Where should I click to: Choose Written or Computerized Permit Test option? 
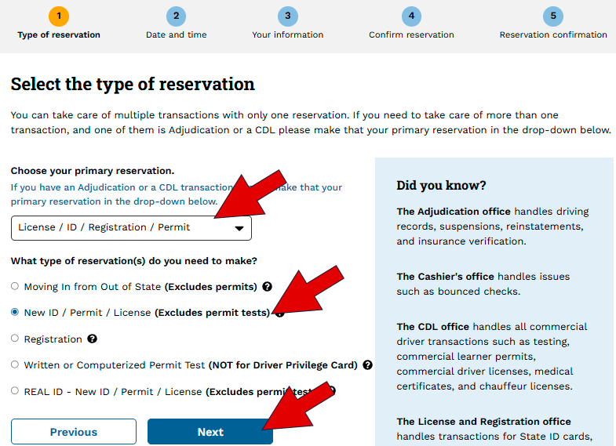tap(15, 364)
